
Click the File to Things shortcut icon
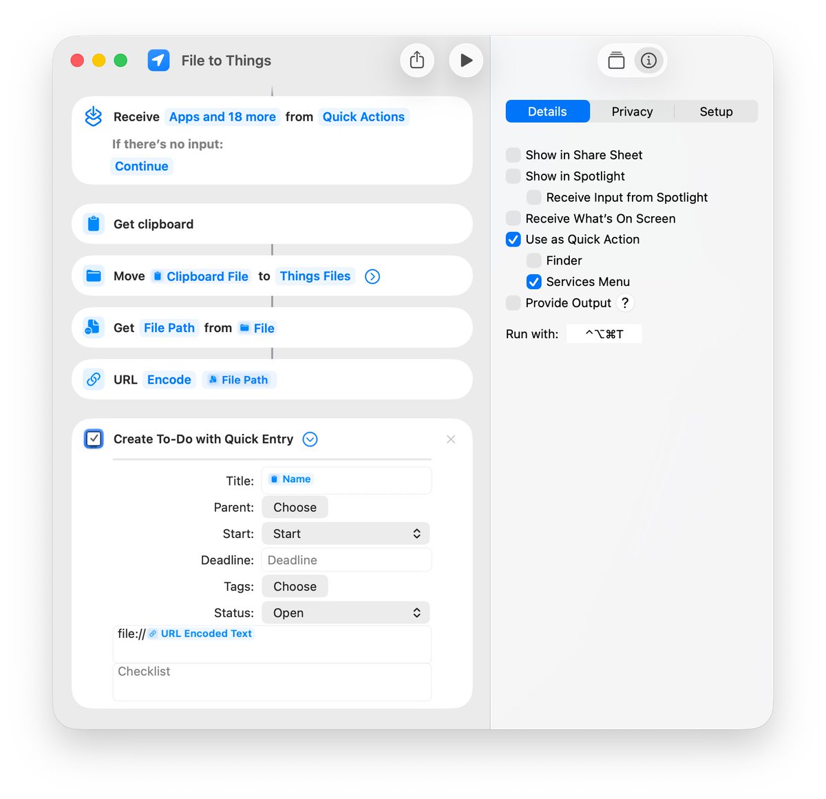[159, 61]
